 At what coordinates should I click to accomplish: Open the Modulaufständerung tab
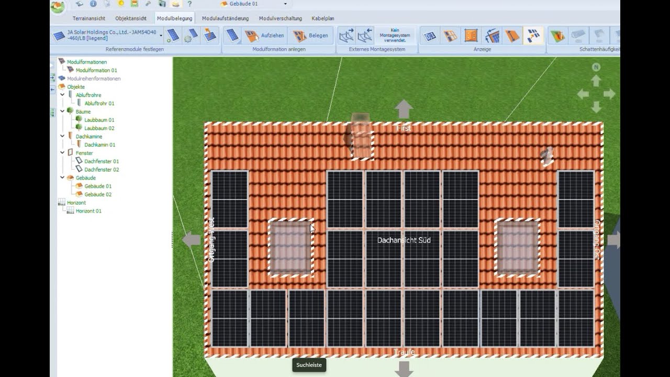pos(225,18)
